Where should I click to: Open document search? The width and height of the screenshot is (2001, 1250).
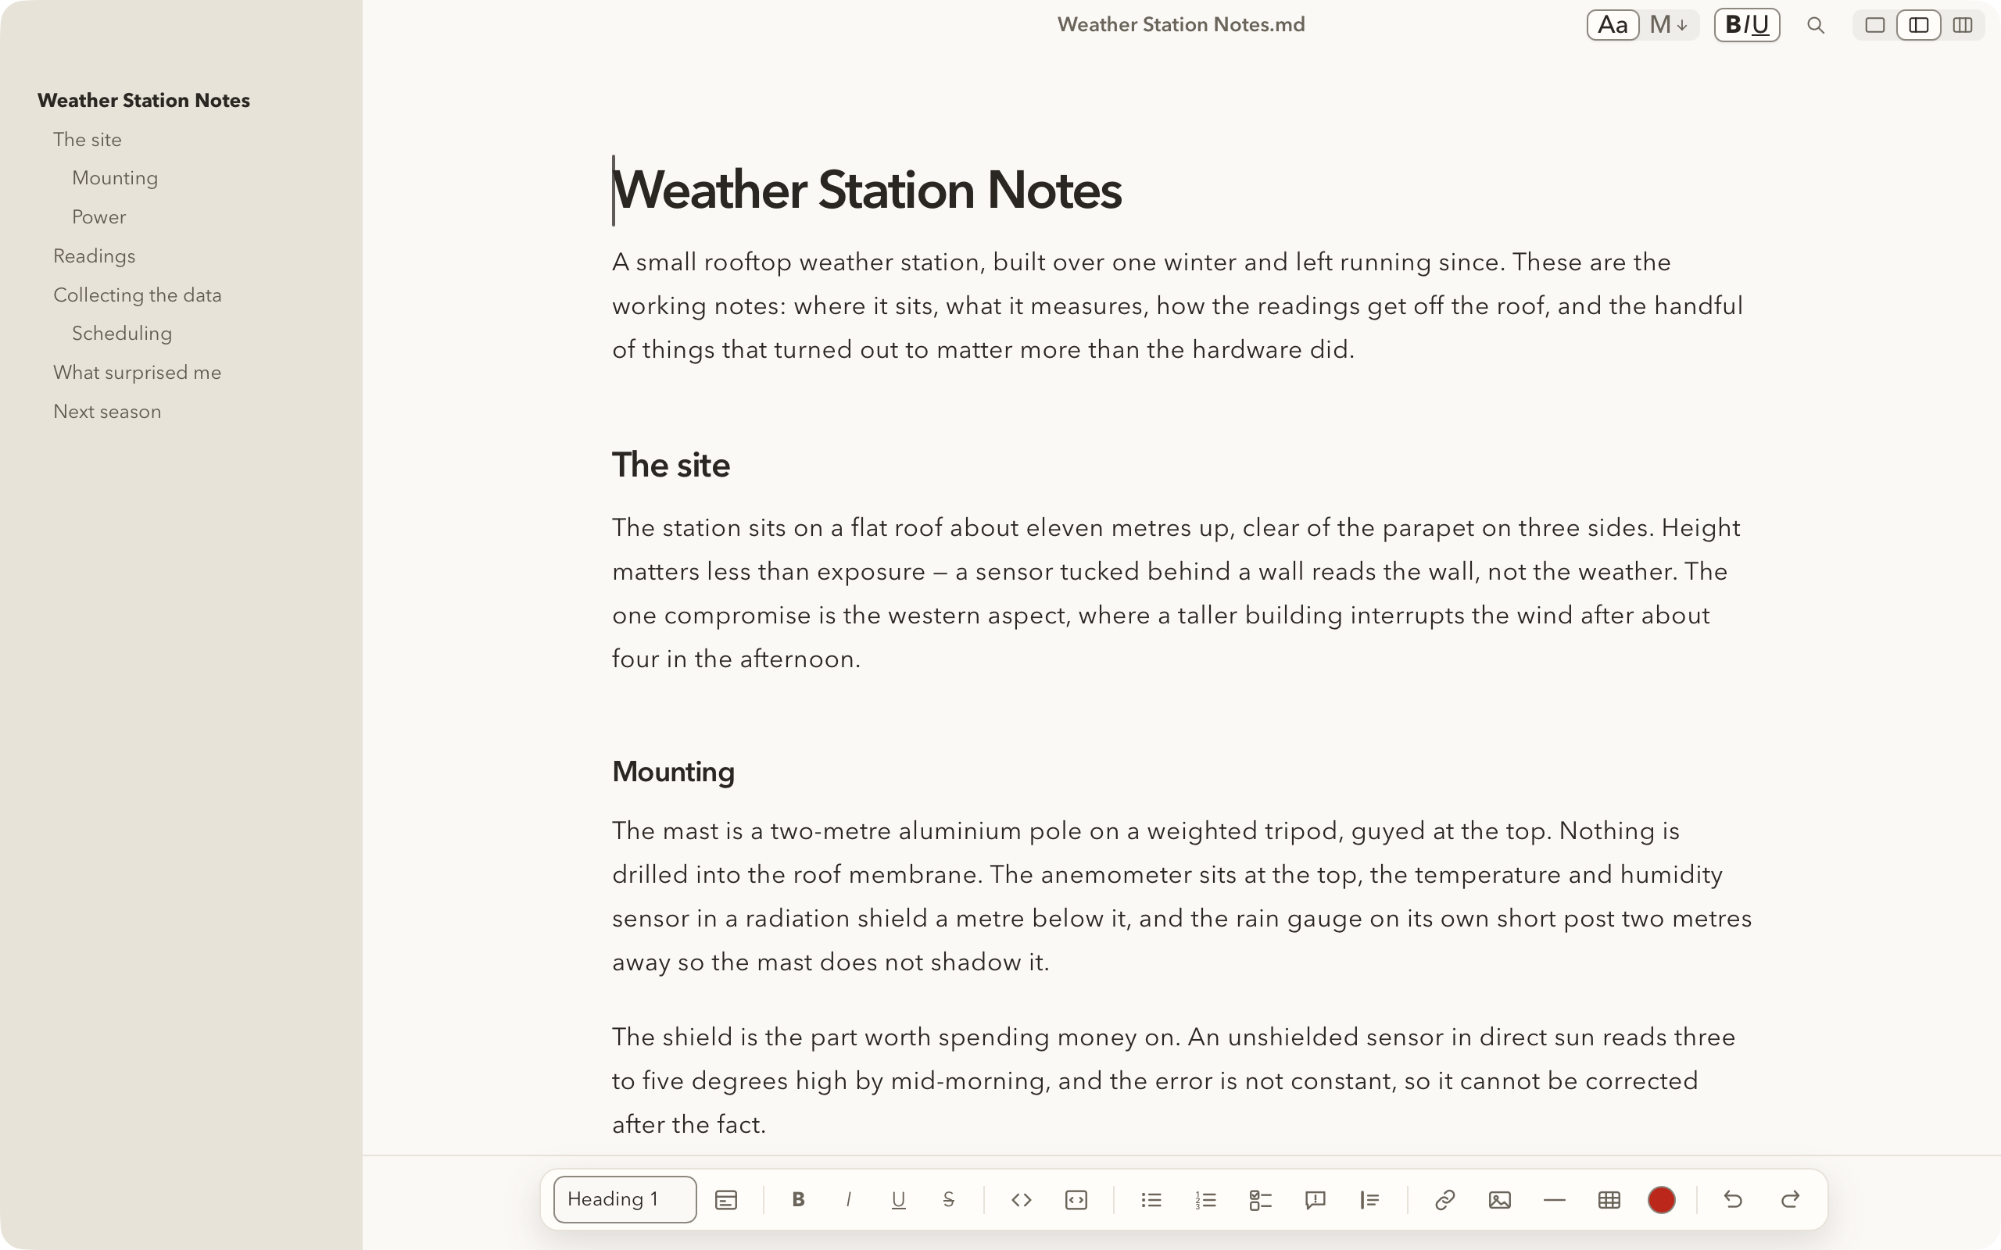coord(1816,26)
